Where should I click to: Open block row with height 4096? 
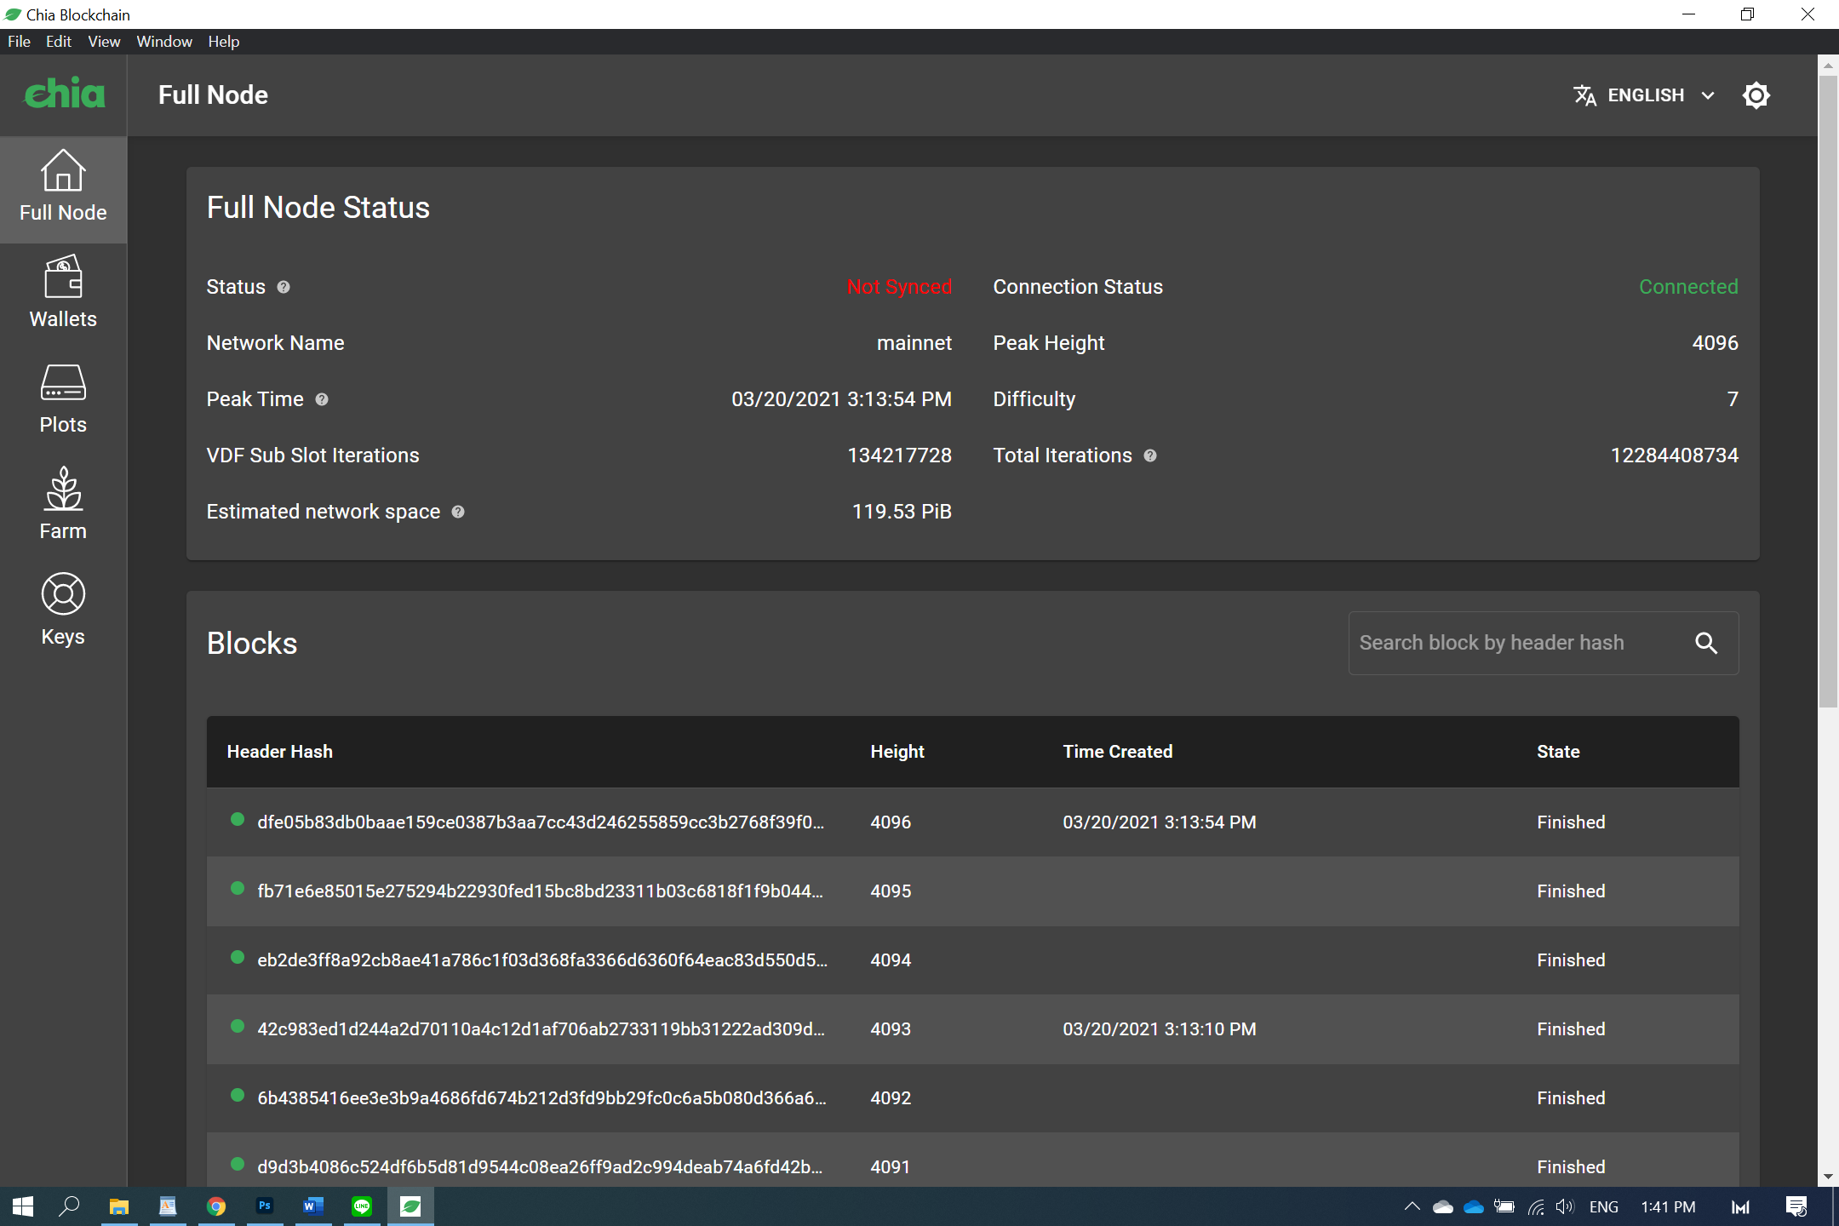coord(972,822)
